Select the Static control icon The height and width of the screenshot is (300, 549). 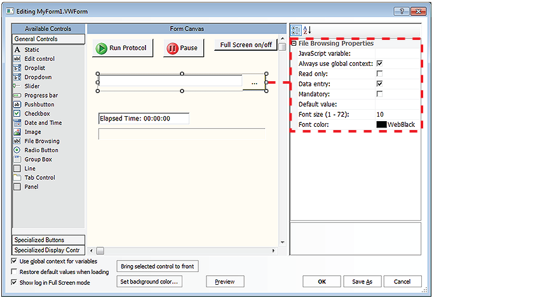tap(17, 49)
